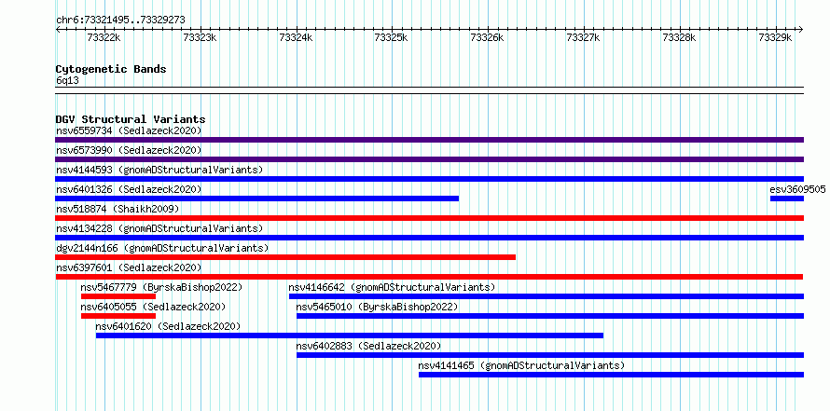Screen dimensions: 830x411
Task: Open the nsv6397601 (Sedlazeck2020) label
Action: (x=129, y=267)
